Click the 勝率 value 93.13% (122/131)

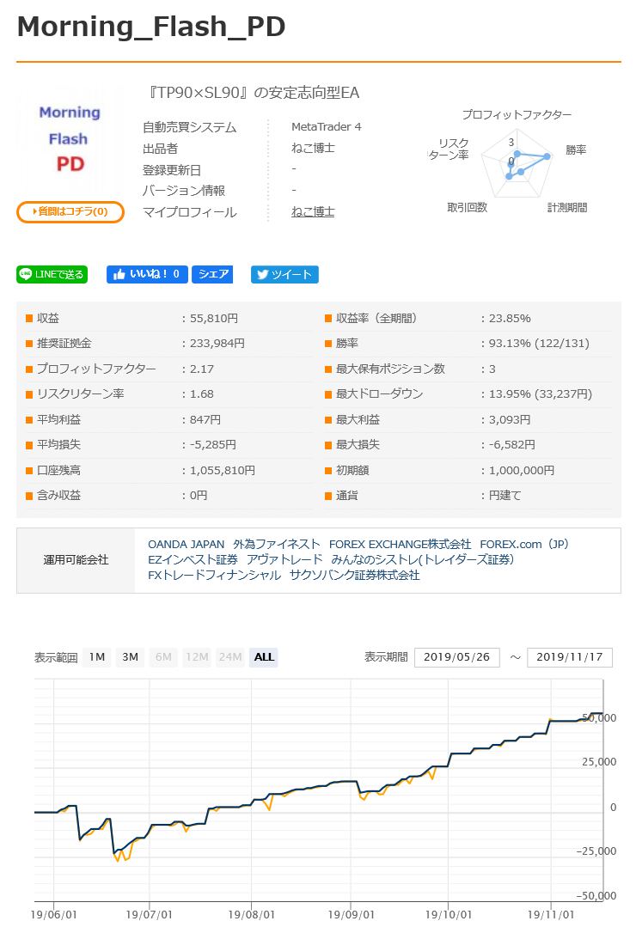(x=539, y=344)
